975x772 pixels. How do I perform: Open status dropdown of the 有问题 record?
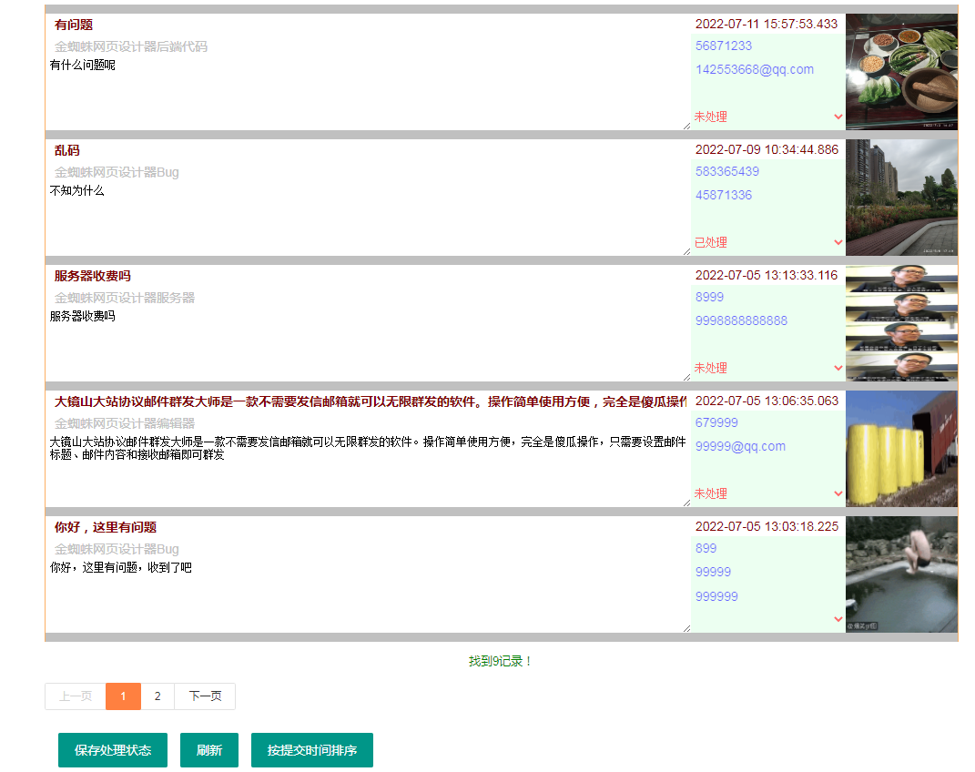tap(768, 117)
